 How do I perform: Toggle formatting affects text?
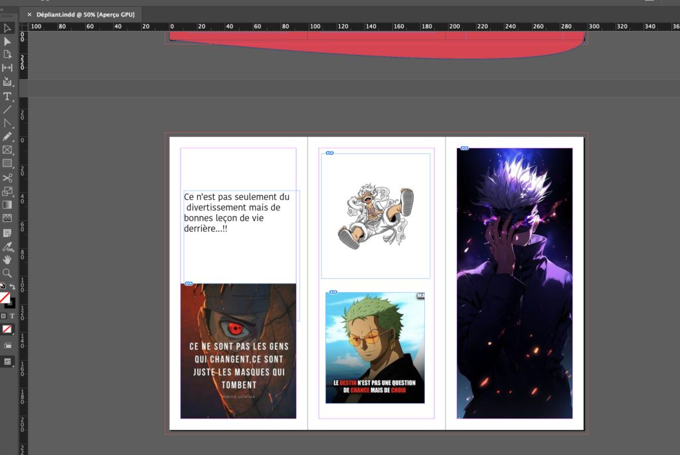coord(11,316)
